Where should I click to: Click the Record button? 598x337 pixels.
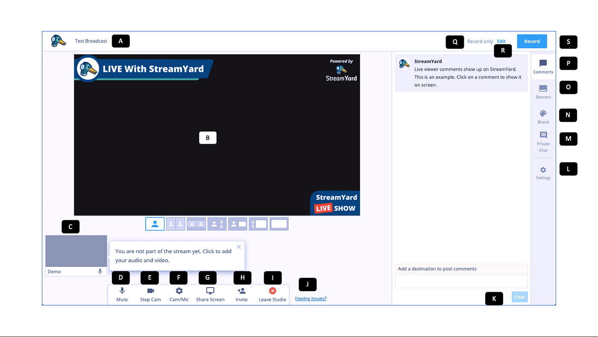(532, 41)
